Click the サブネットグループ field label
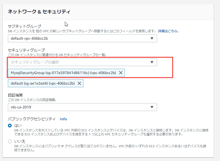Viewport: 220px width, 161px height. click(25, 26)
